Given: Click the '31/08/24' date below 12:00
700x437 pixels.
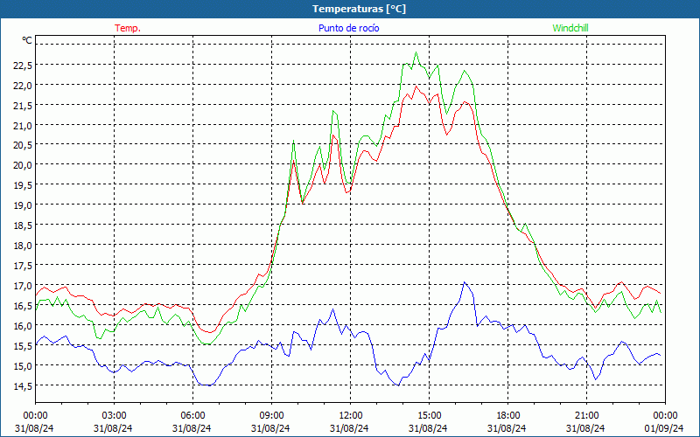Looking at the screenshot, I should [x=349, y=428].
